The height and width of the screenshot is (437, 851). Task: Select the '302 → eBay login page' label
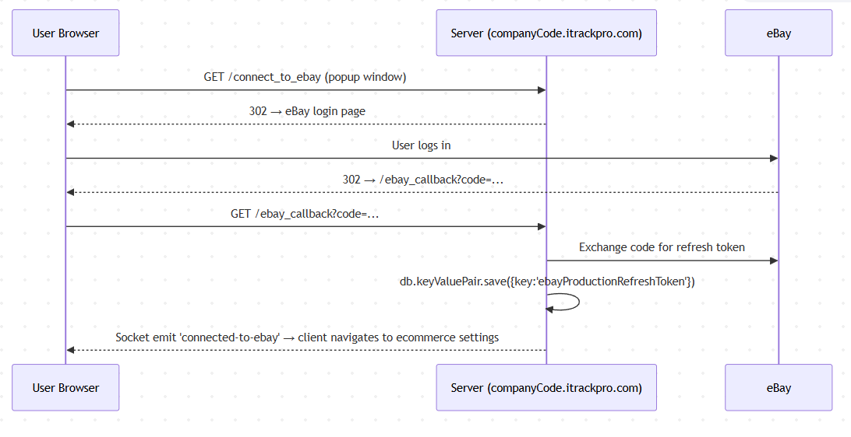pos(307,111)
